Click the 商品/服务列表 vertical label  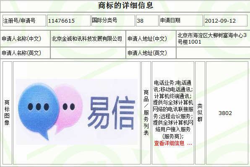pos(146,112)
